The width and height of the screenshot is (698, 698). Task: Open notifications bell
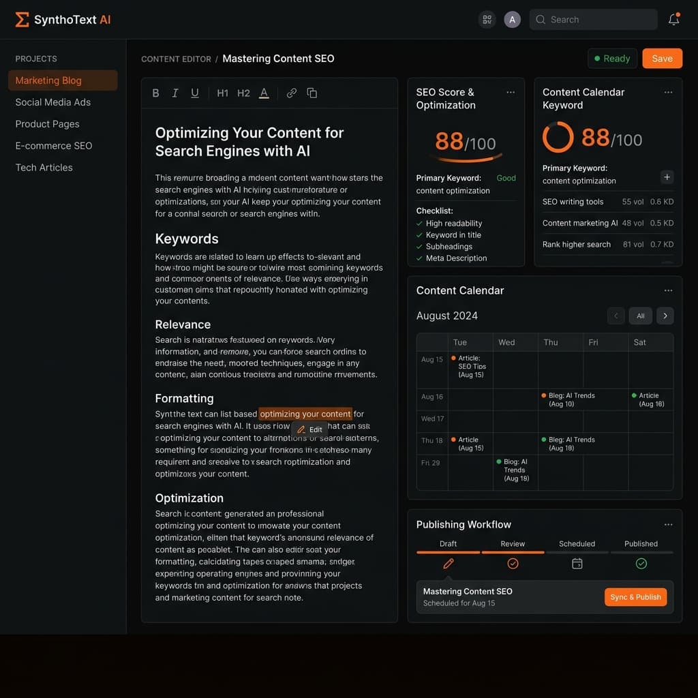coord(674,19)
